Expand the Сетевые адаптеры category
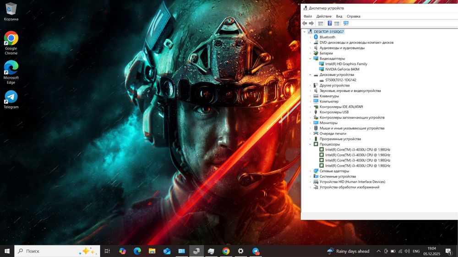The height and width of the screenshot is (257, 458). tap(310, 171)
